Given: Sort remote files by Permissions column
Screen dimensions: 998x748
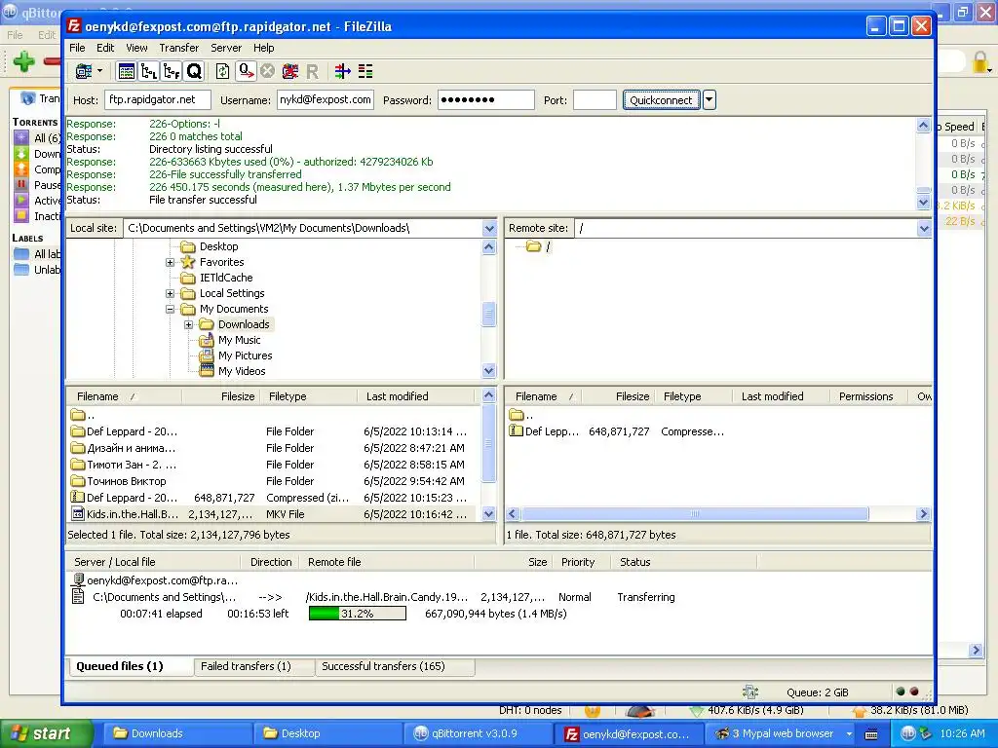Looking at the screenshot, I should click(865, 396).
